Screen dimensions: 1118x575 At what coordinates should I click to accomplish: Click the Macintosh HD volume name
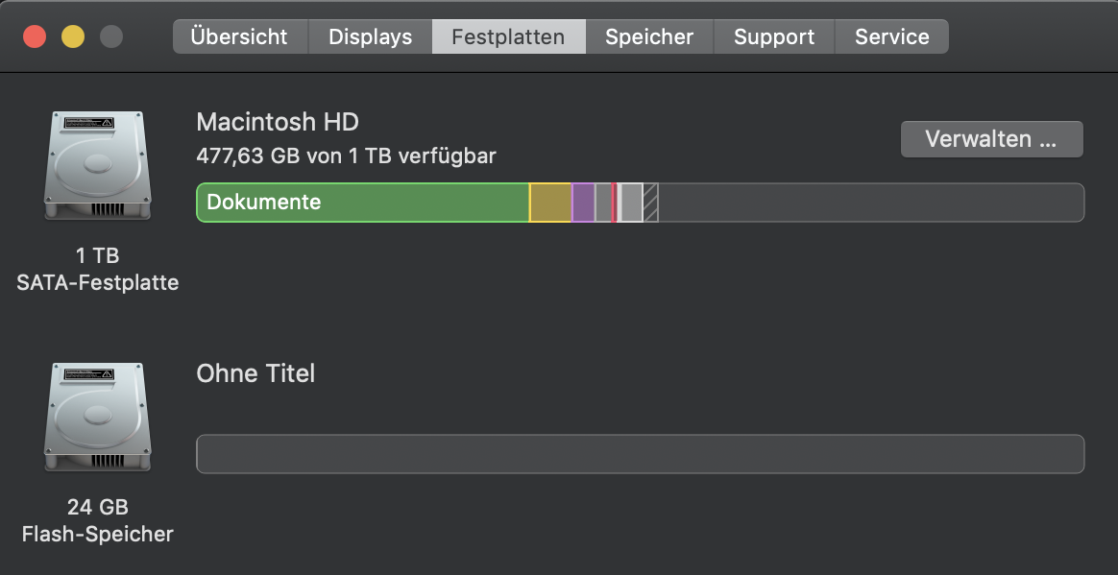click(278, 122)
